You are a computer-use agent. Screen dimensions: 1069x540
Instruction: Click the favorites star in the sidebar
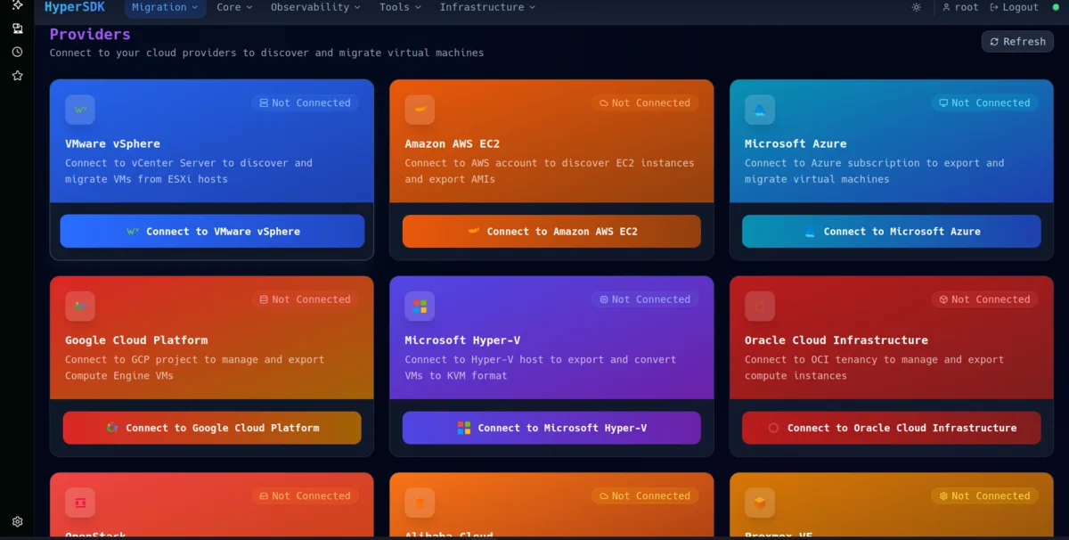16,75
